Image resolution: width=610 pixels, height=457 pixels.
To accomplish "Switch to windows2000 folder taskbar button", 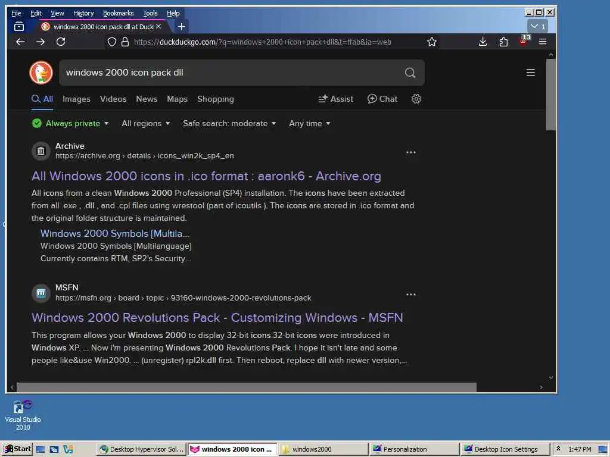I will (x=323, y=449).
